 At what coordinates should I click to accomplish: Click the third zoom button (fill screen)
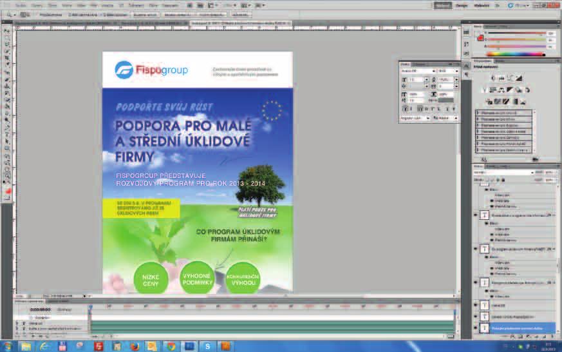tap(211, 15)
